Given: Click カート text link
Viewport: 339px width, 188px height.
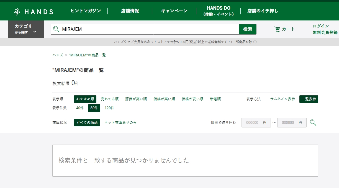Looking at the screenshot, I should (288, 29).
